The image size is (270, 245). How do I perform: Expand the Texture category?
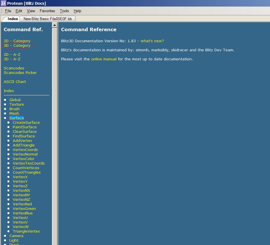pyautogui.click(x=16, y=104)
